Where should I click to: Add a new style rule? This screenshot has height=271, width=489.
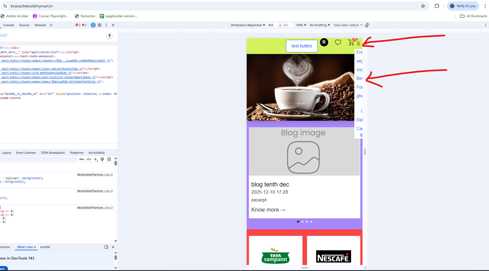tap(96, 159)
